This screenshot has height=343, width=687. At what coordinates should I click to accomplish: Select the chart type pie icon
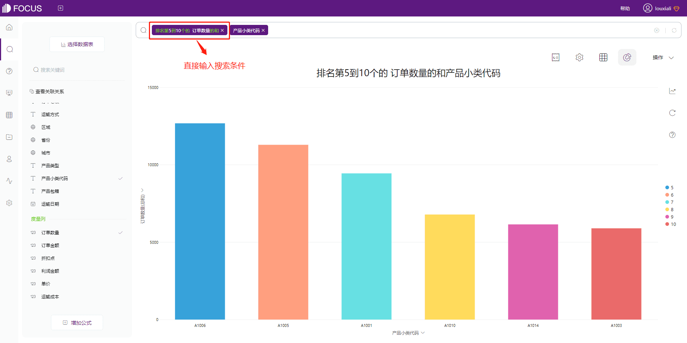[x=627, y=57]
